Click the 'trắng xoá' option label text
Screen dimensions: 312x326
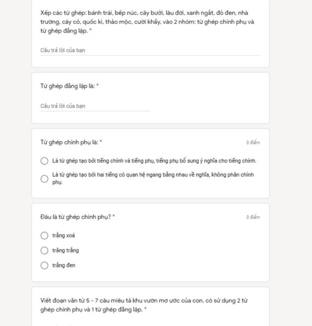(x=63, y=236)
